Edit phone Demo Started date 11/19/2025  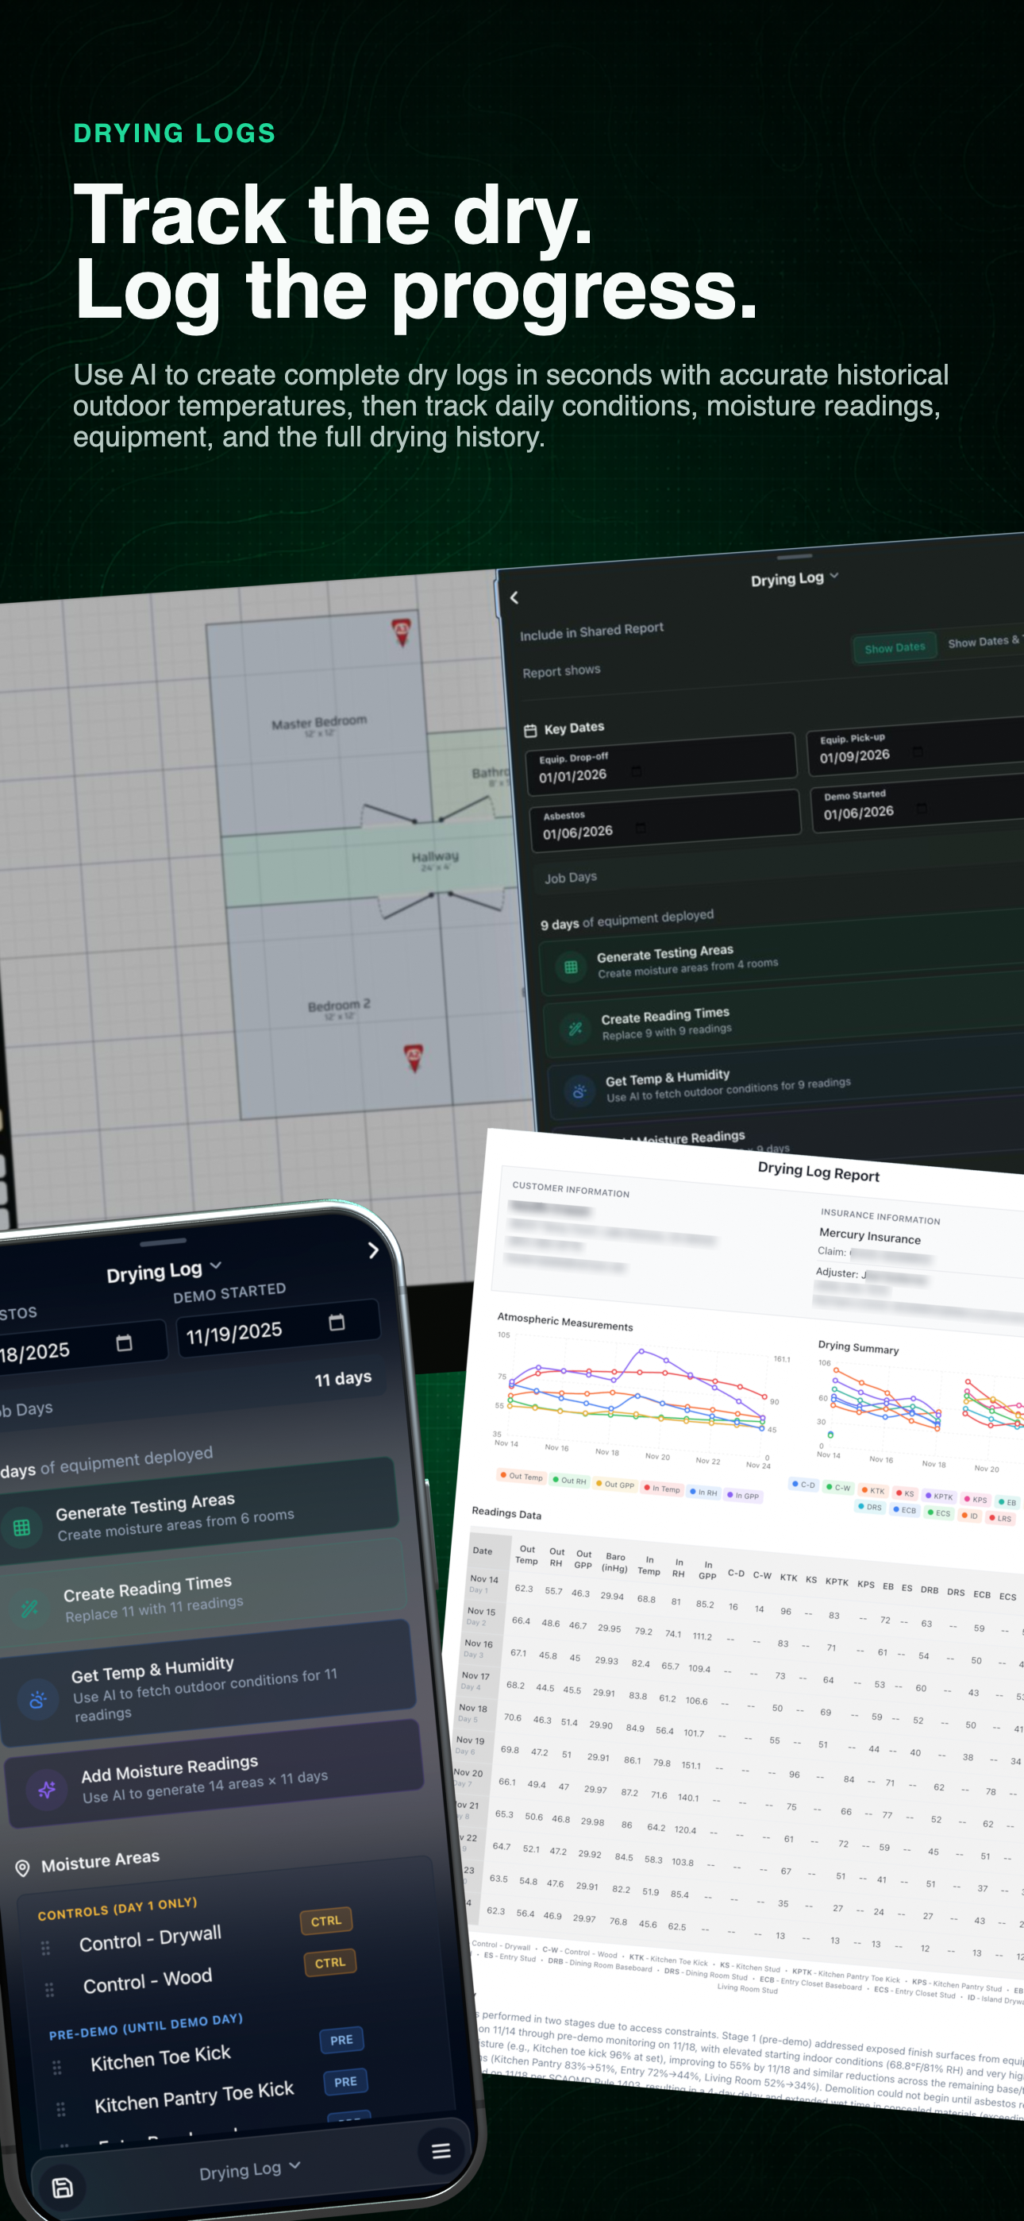278,1329
